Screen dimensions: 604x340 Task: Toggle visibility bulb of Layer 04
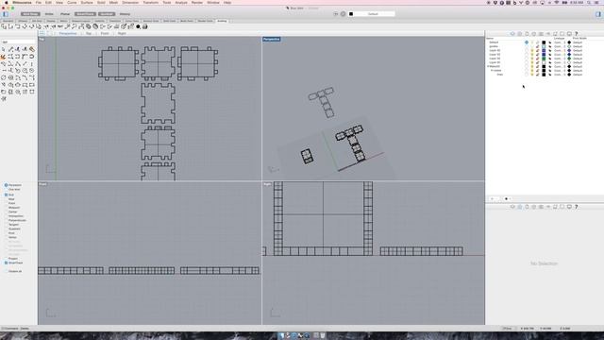coord(532,59)
